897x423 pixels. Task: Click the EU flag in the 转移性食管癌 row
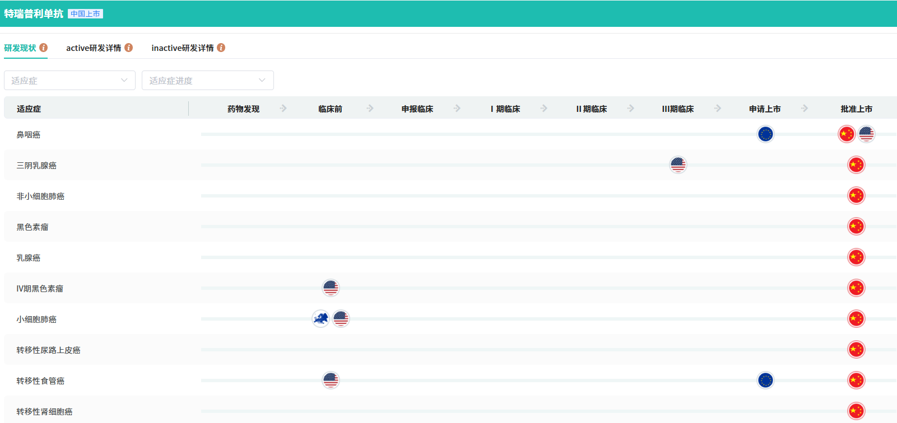coord(765,380)
